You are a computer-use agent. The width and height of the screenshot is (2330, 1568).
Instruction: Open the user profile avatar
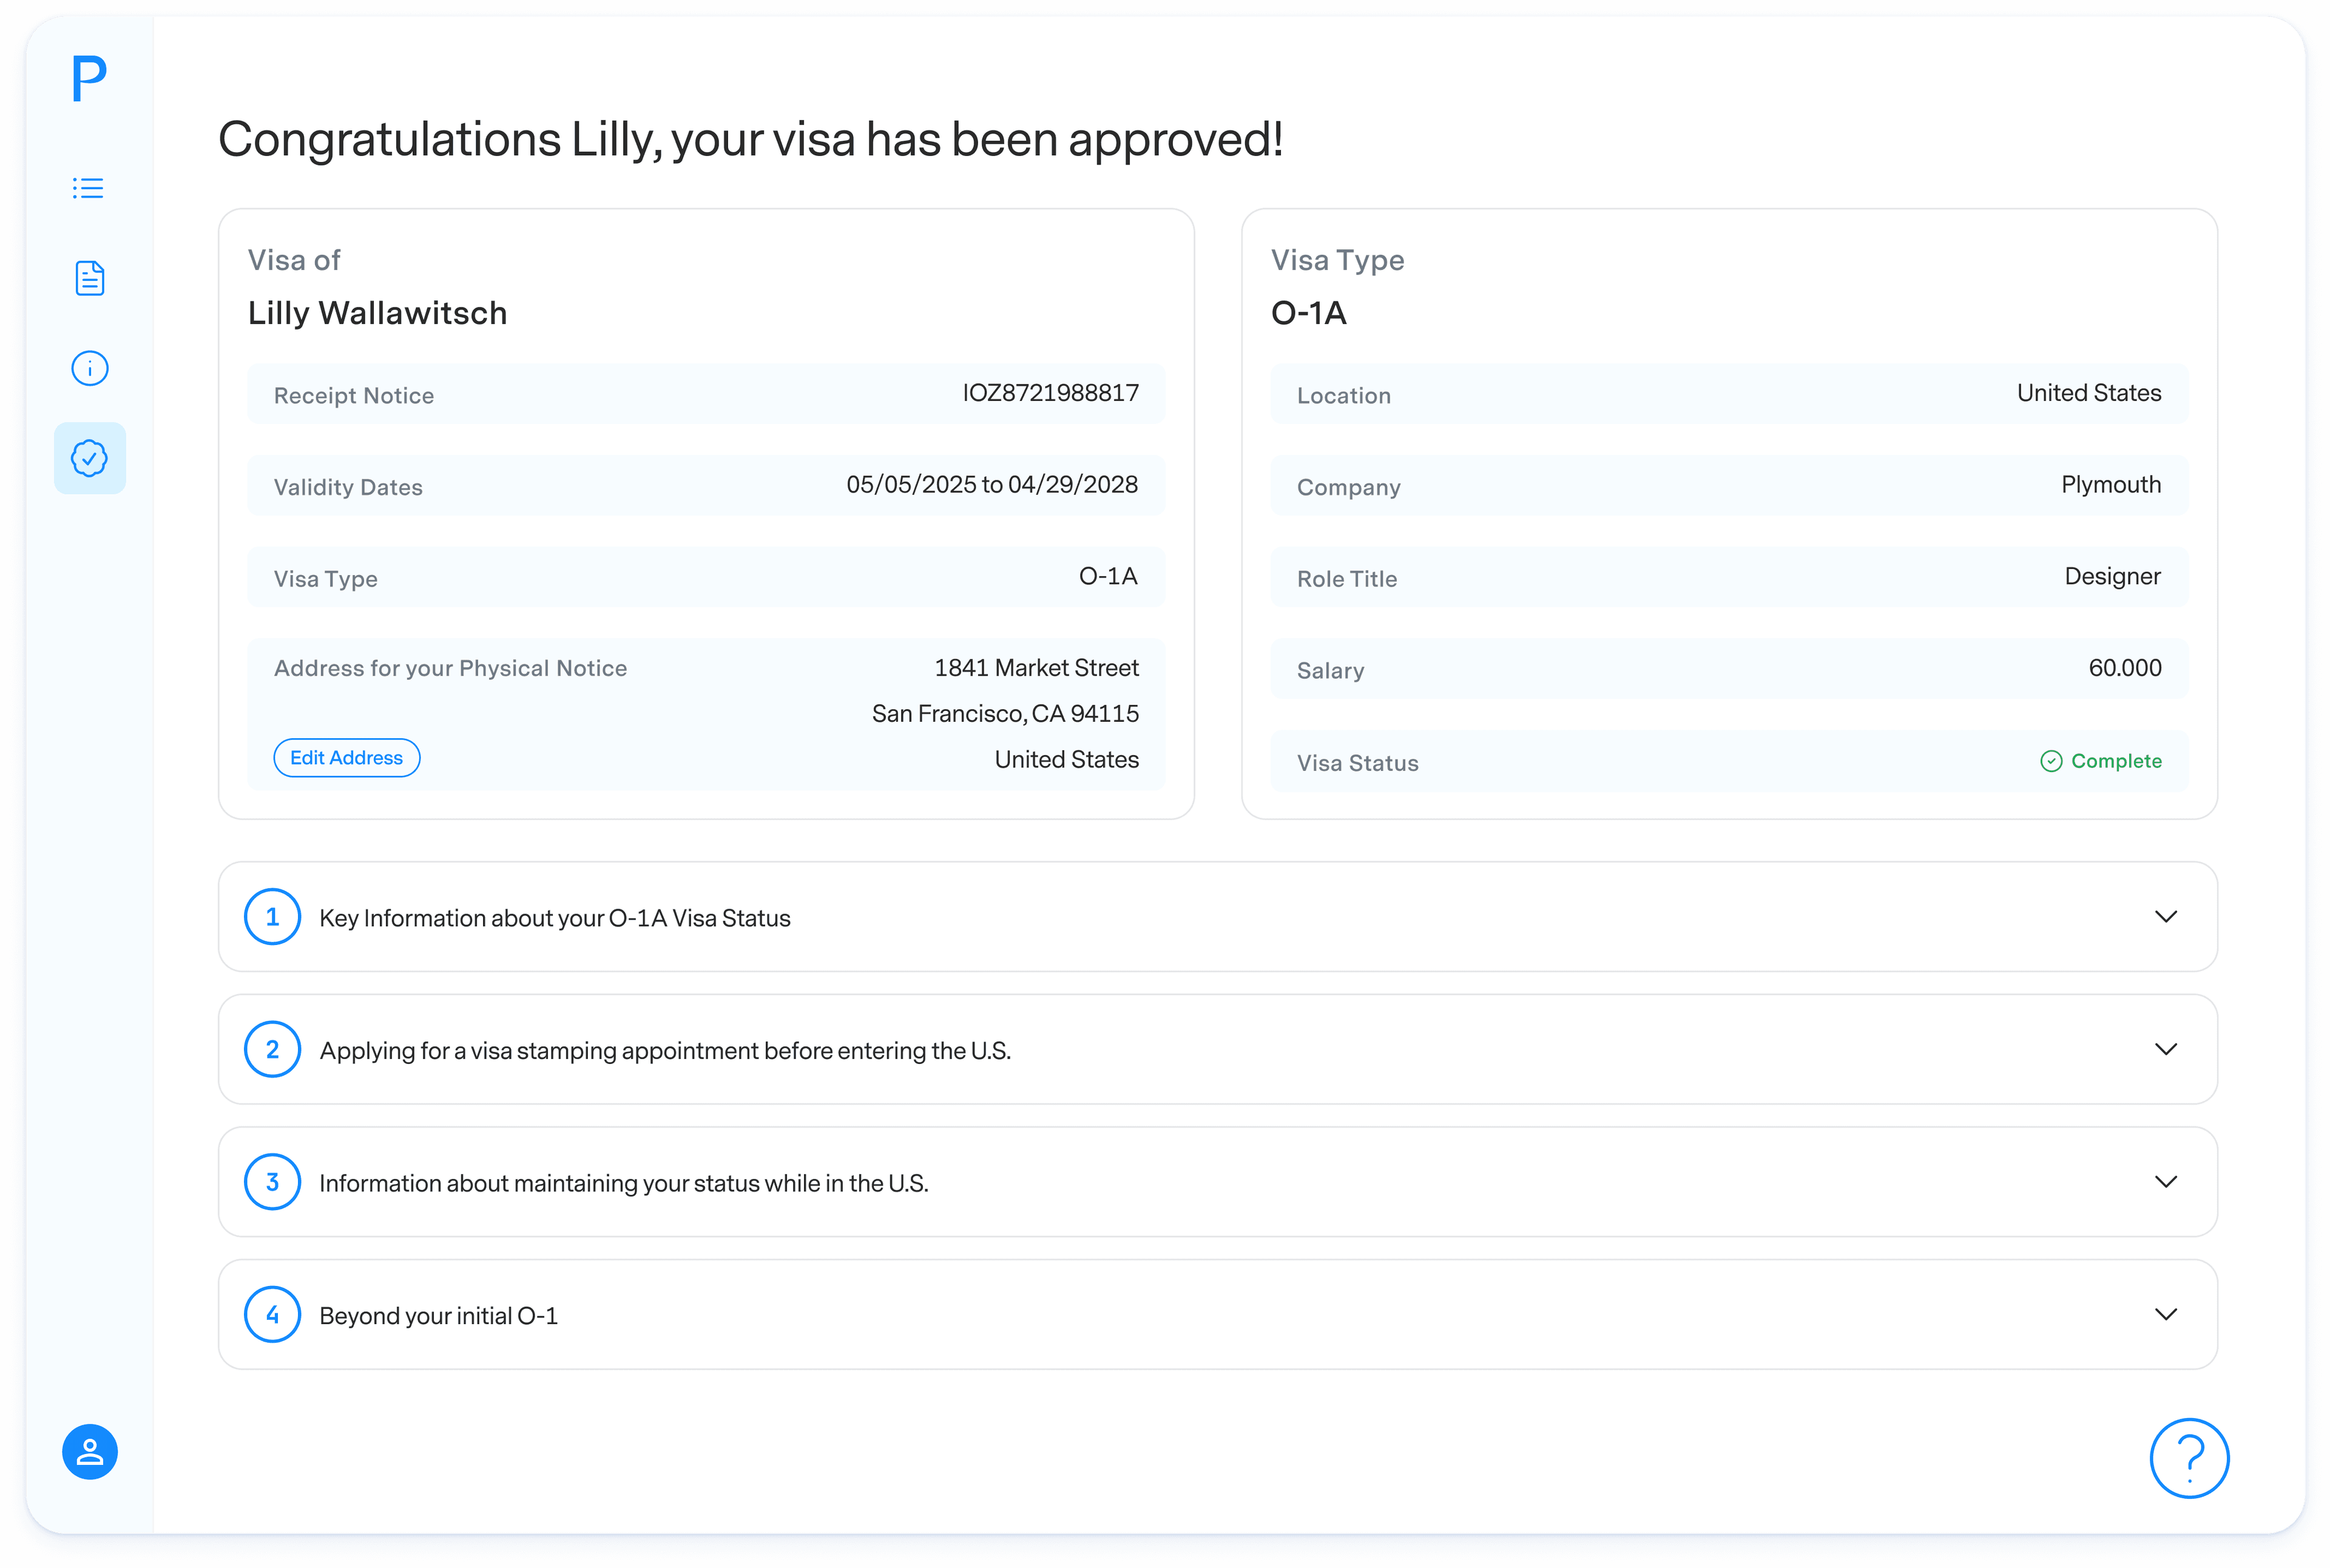89,1451
